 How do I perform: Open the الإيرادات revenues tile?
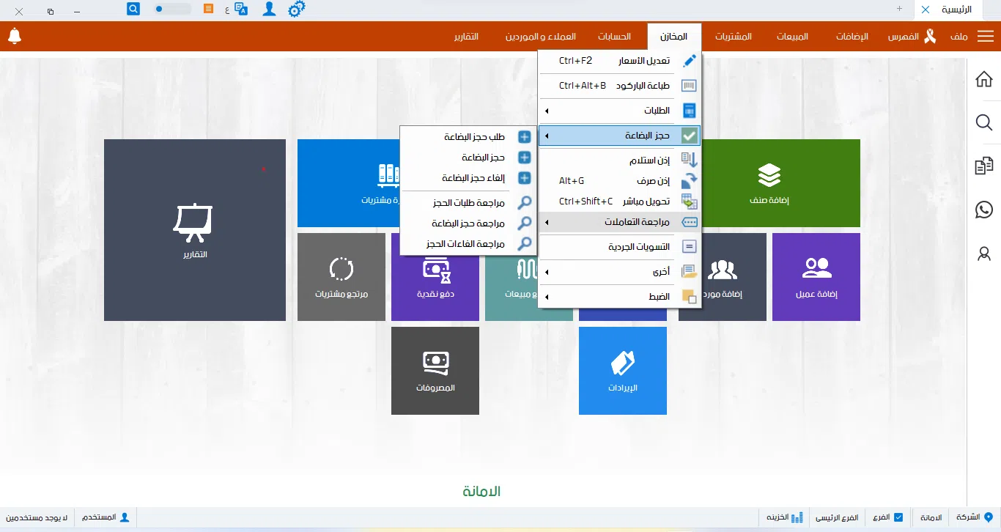pyautogui.click(x=623, y=370)
